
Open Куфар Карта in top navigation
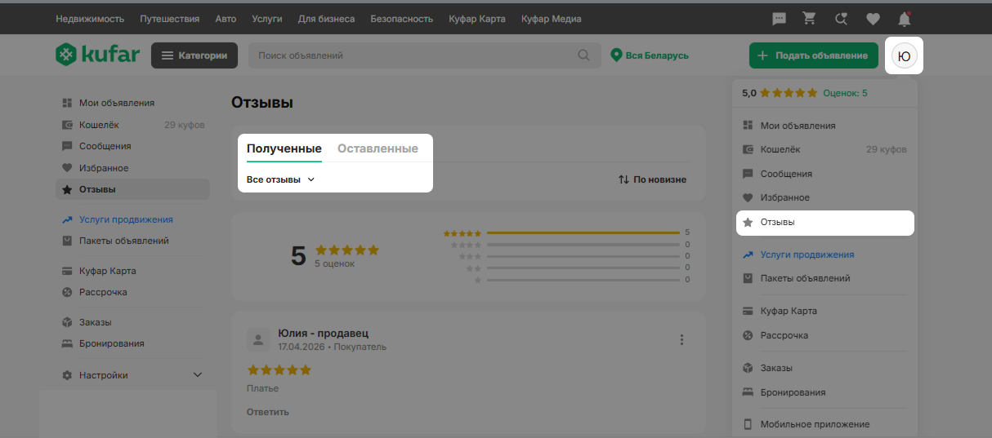477,18
